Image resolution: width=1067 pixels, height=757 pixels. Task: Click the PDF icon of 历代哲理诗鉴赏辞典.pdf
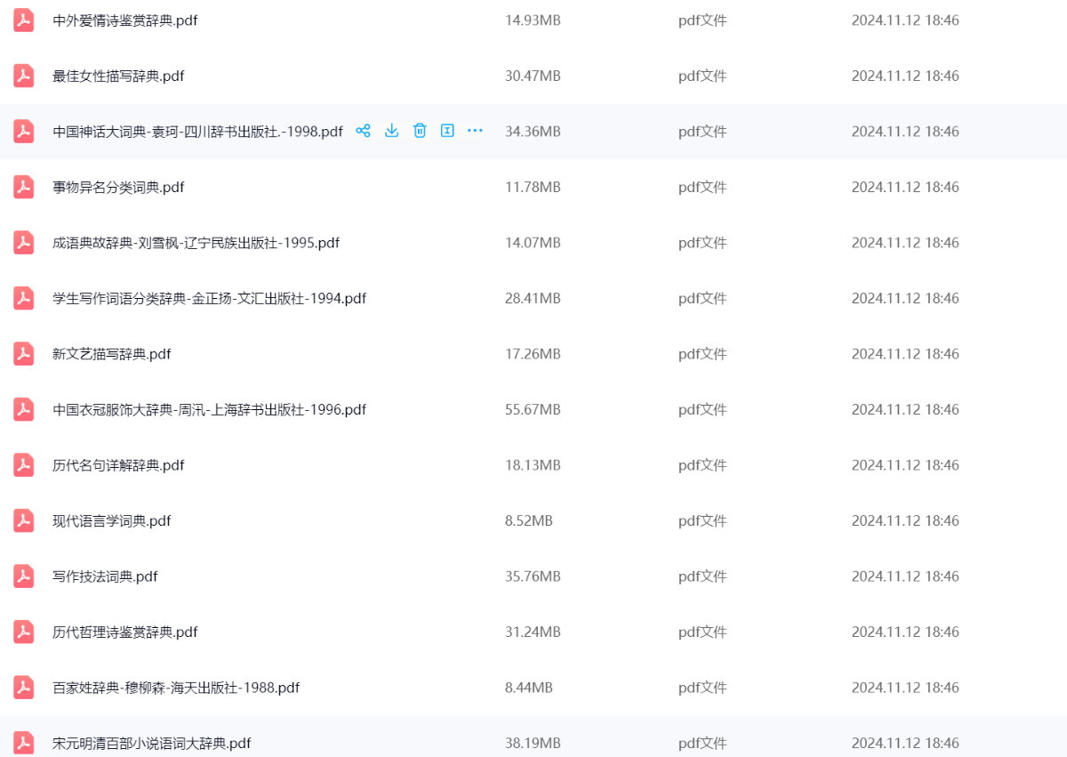point(23,632)
